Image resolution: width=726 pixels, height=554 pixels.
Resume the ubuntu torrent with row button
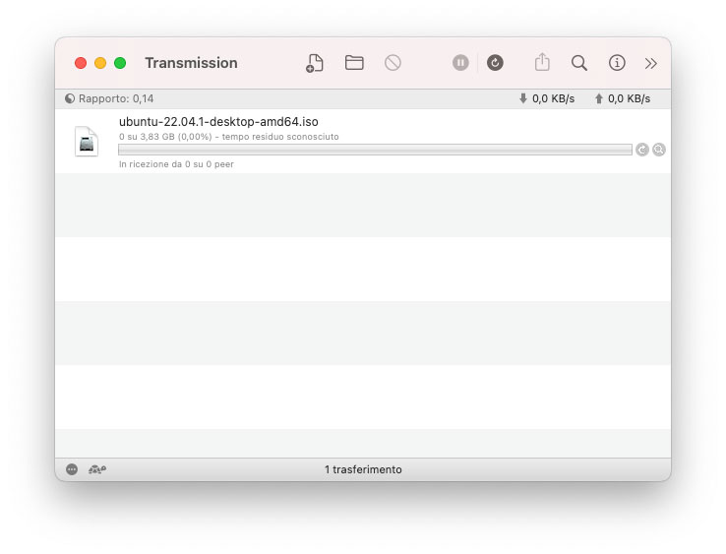(x=641, y=150)
